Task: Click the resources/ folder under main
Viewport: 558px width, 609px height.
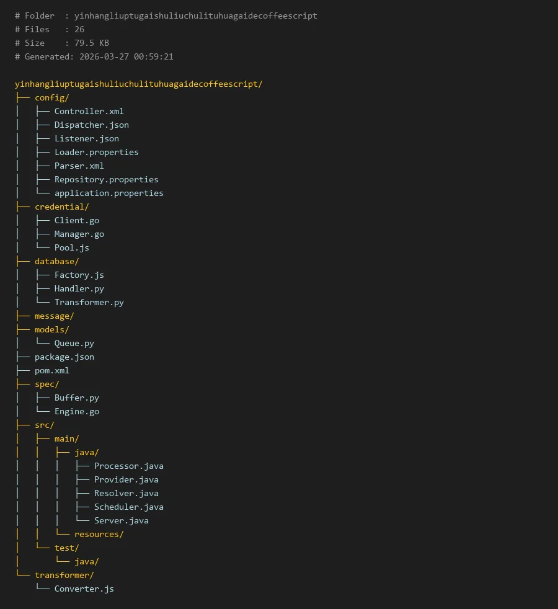Action: click(99, 534)
